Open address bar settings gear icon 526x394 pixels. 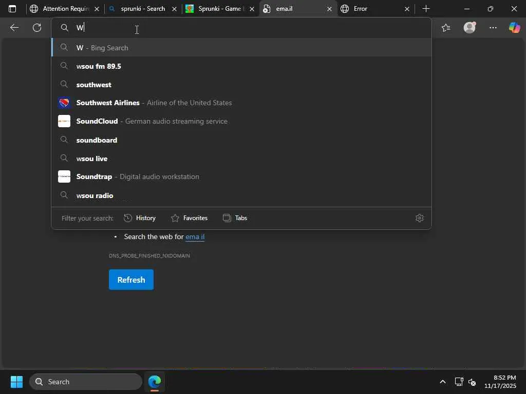(x=419, y=218)
